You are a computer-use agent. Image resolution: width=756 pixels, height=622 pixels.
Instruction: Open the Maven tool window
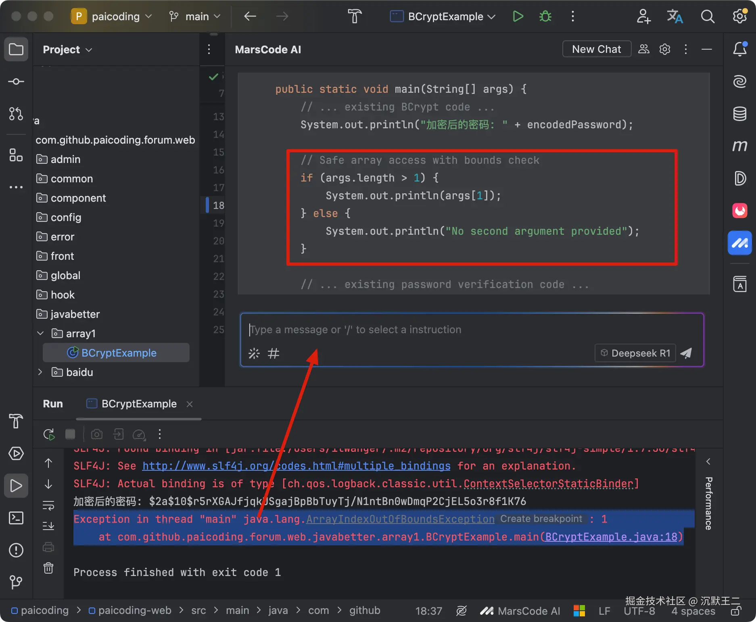[740, 146]
